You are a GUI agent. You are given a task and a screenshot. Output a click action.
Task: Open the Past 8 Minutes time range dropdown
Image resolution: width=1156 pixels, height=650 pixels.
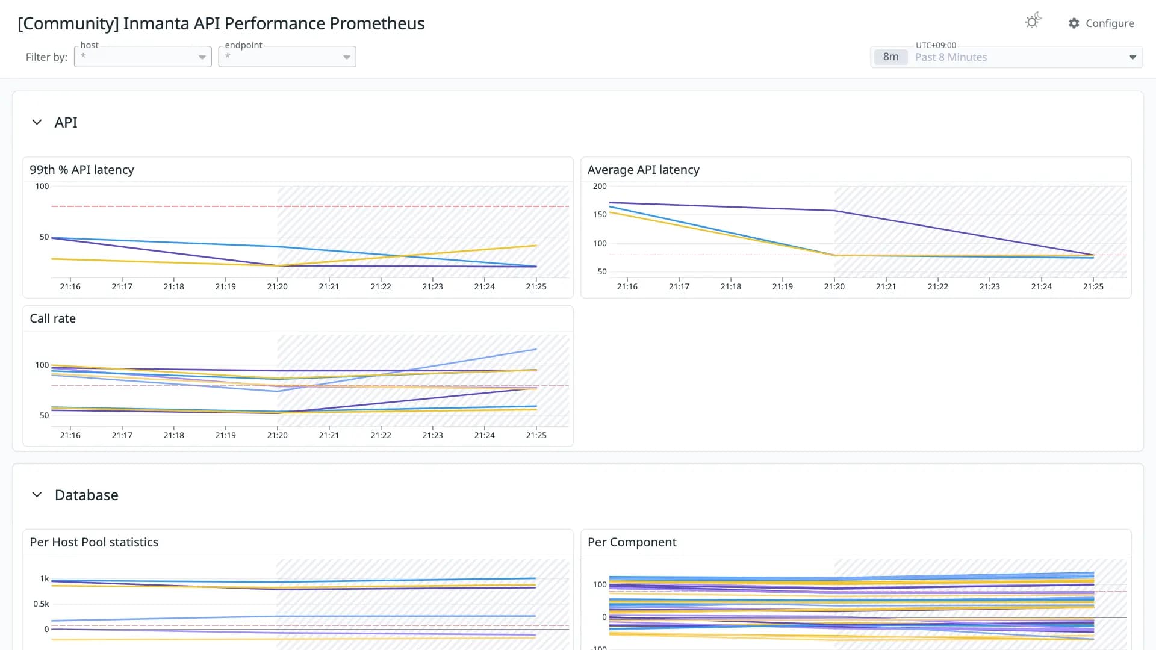click(1006, 57)
